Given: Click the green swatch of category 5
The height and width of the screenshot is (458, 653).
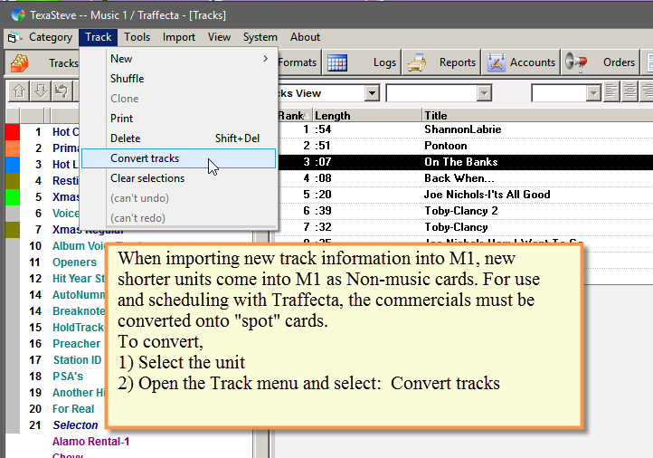Looking at the screenshot, I should pos(13,197).
